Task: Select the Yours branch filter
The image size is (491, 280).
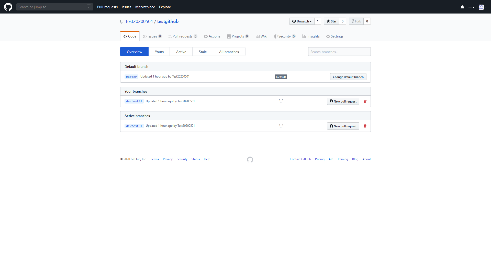Action: coord(159,52)
